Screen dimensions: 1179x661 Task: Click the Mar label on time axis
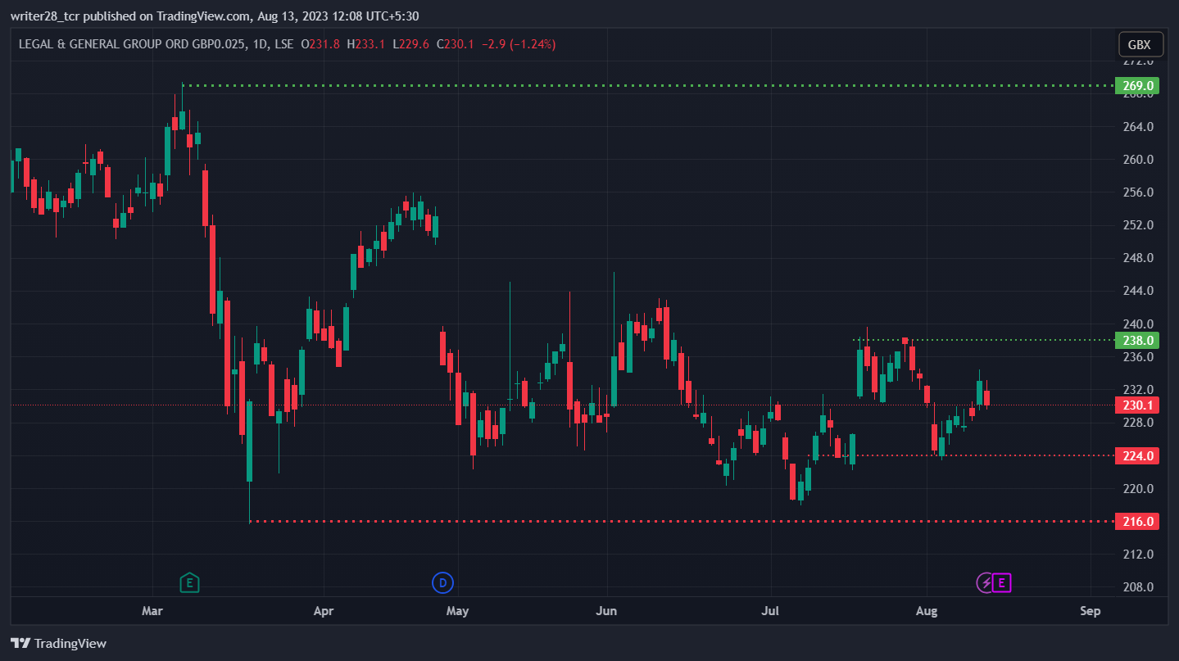152,611
